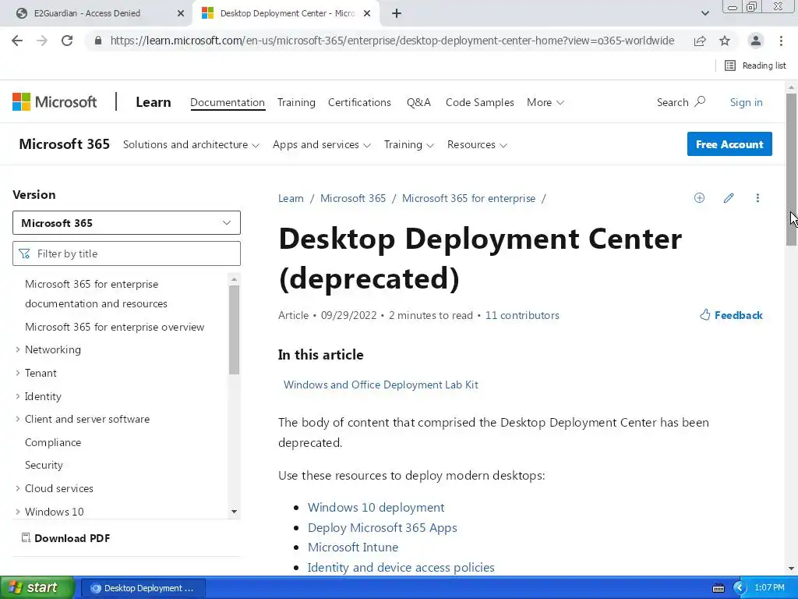Open Microsoft 365 for enterprise breadcrumb

tap(468, 198)
